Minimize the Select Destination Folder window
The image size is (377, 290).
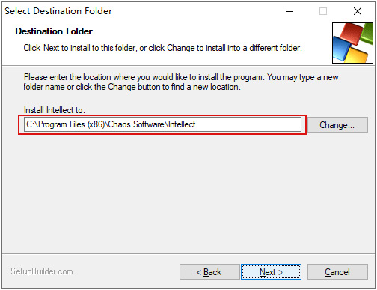click(x=289, y=11)
